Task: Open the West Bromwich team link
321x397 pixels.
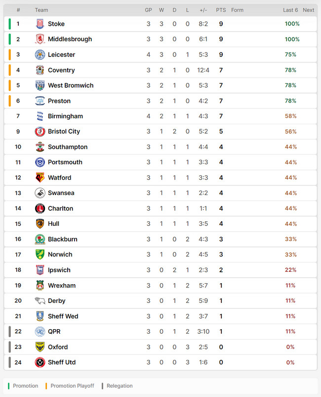Action: click(x=71, y=85)
